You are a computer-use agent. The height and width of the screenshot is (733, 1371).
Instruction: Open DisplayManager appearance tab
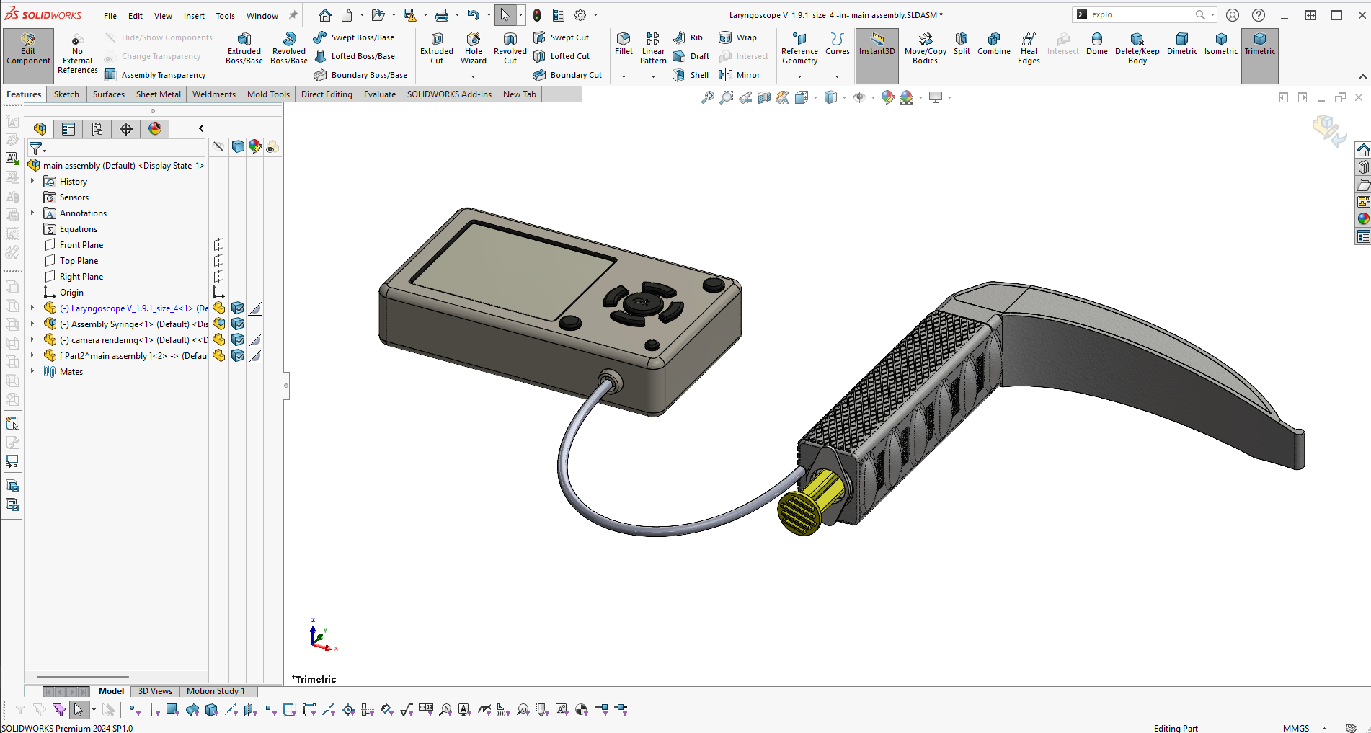(x=155, y=129)
